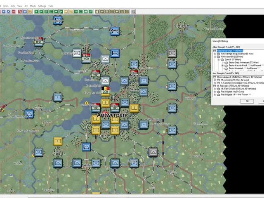Click the green plus zoom-in toolbar icon

point(36,12)
